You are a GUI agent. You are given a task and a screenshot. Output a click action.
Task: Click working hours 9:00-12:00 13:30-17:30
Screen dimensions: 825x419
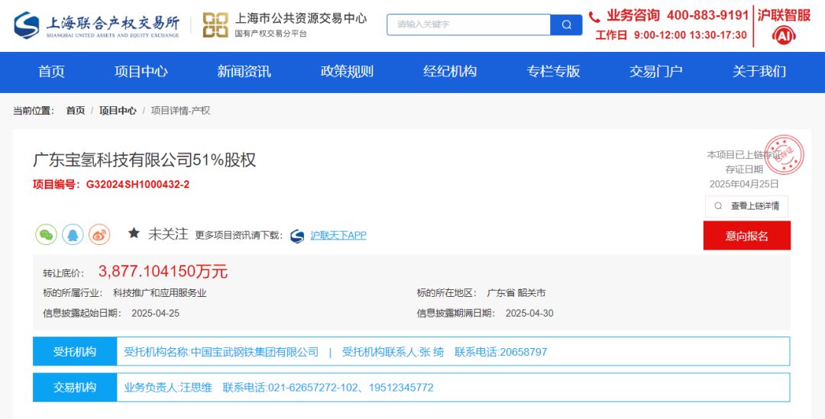[x=691, y=35]
